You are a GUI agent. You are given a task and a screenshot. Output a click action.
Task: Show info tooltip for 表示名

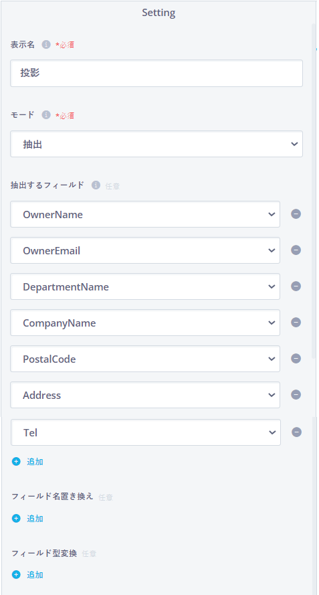click(x=46, y=45)
